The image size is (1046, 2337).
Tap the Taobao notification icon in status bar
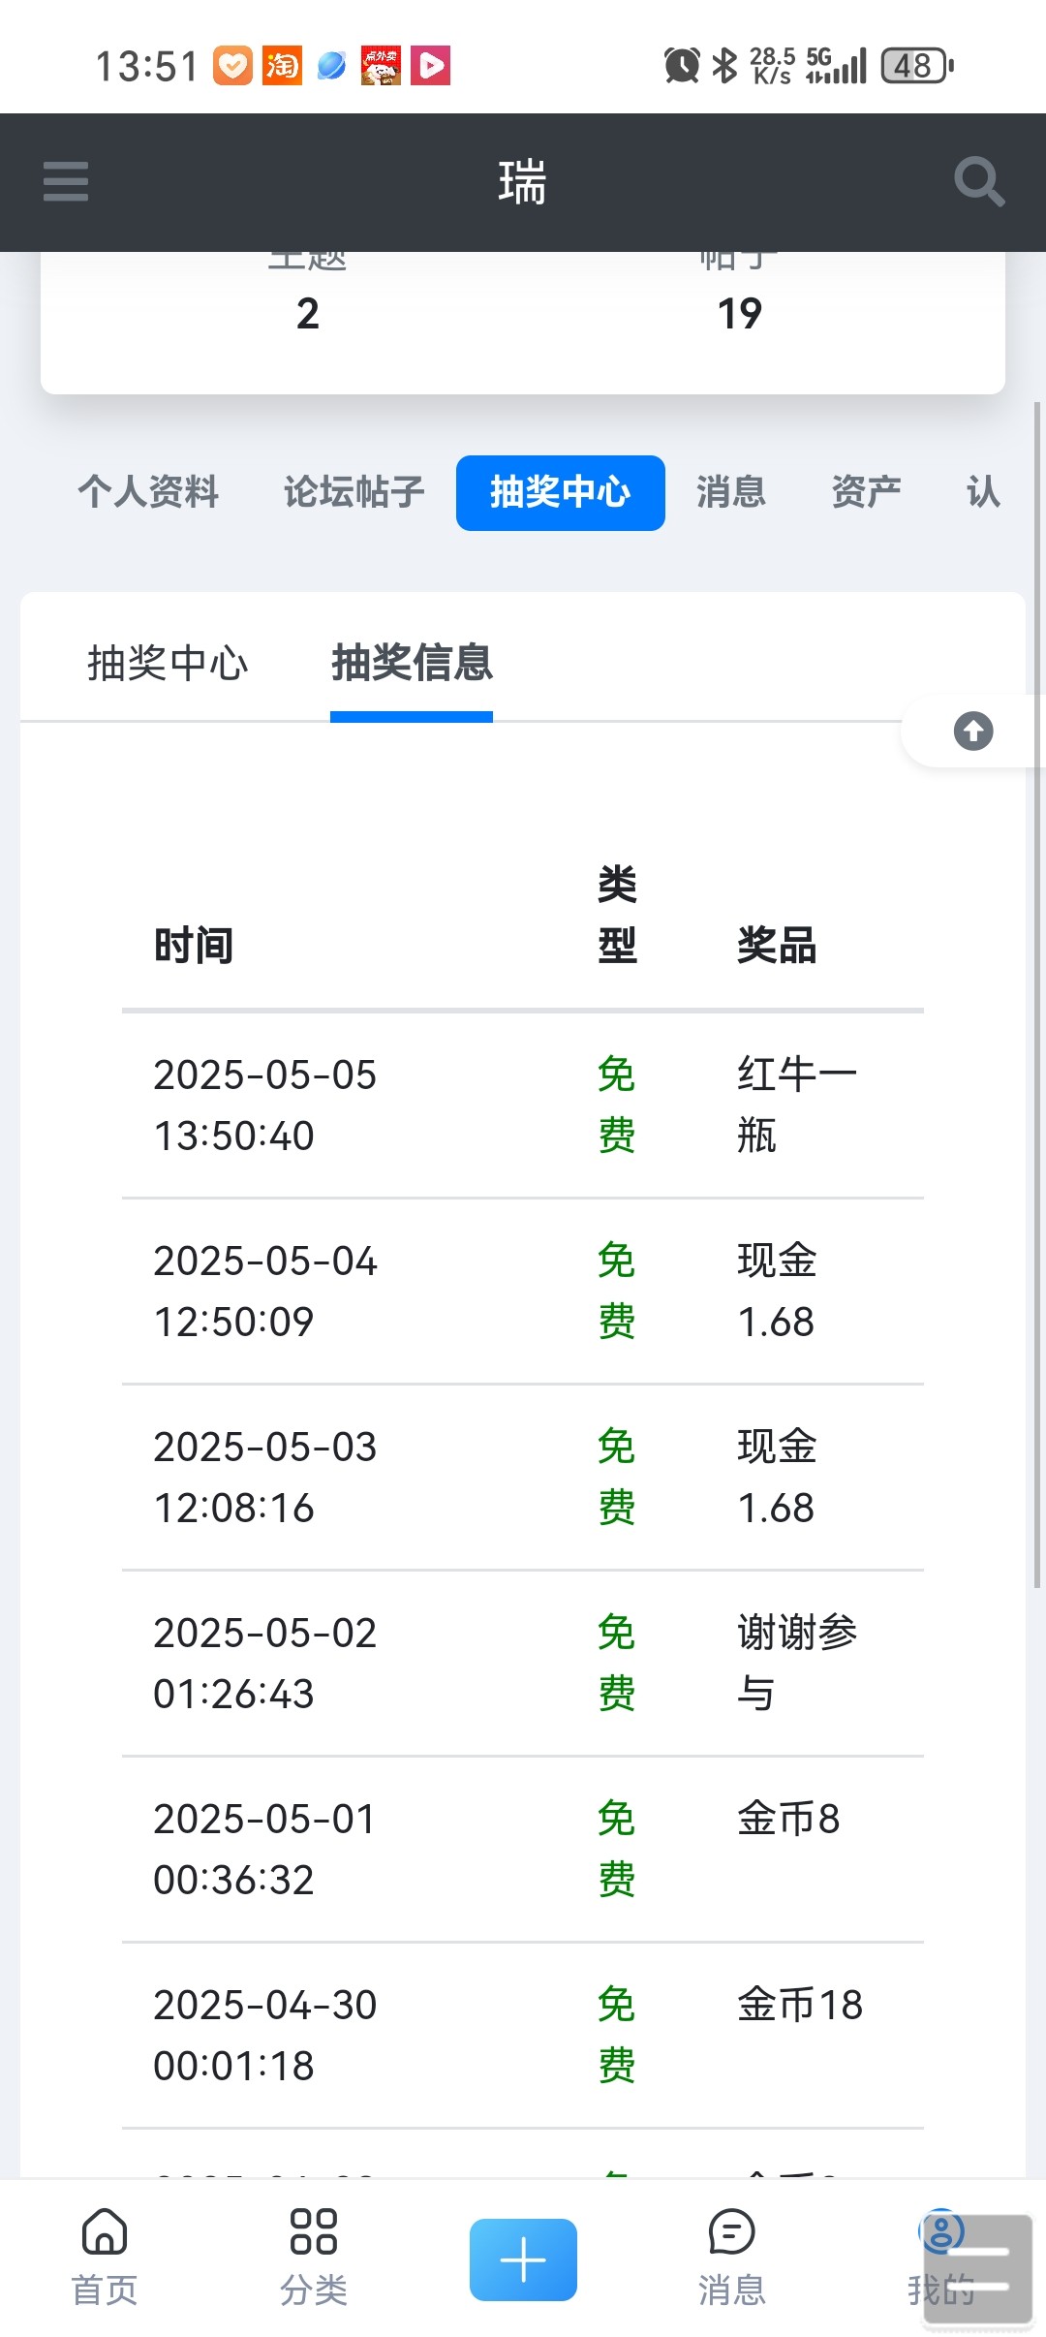pyautogui.click(x=282, y=66)
